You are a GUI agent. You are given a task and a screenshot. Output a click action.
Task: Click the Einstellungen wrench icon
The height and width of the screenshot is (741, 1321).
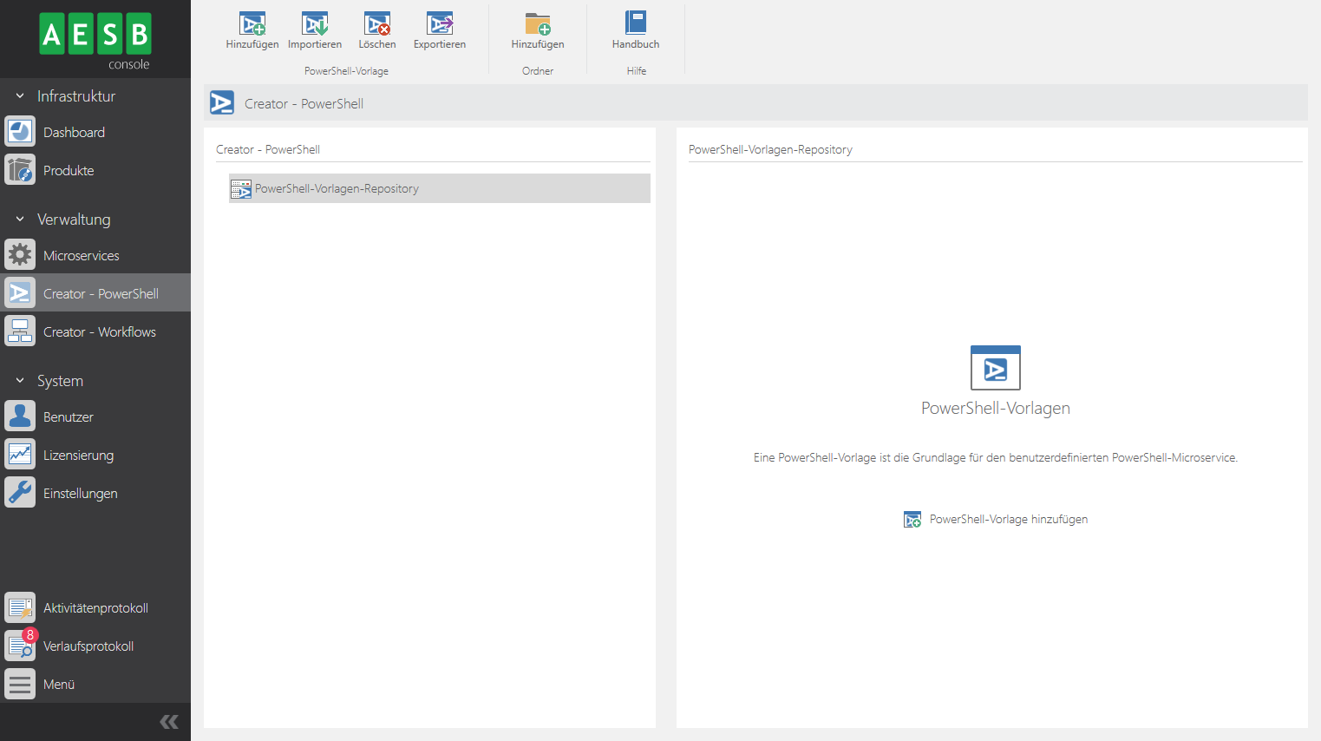tap(21, 493)
